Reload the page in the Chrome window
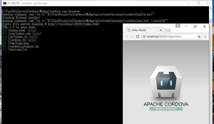Image resolution: width=214 pixels, height=124 pixels. pos(137,36)
